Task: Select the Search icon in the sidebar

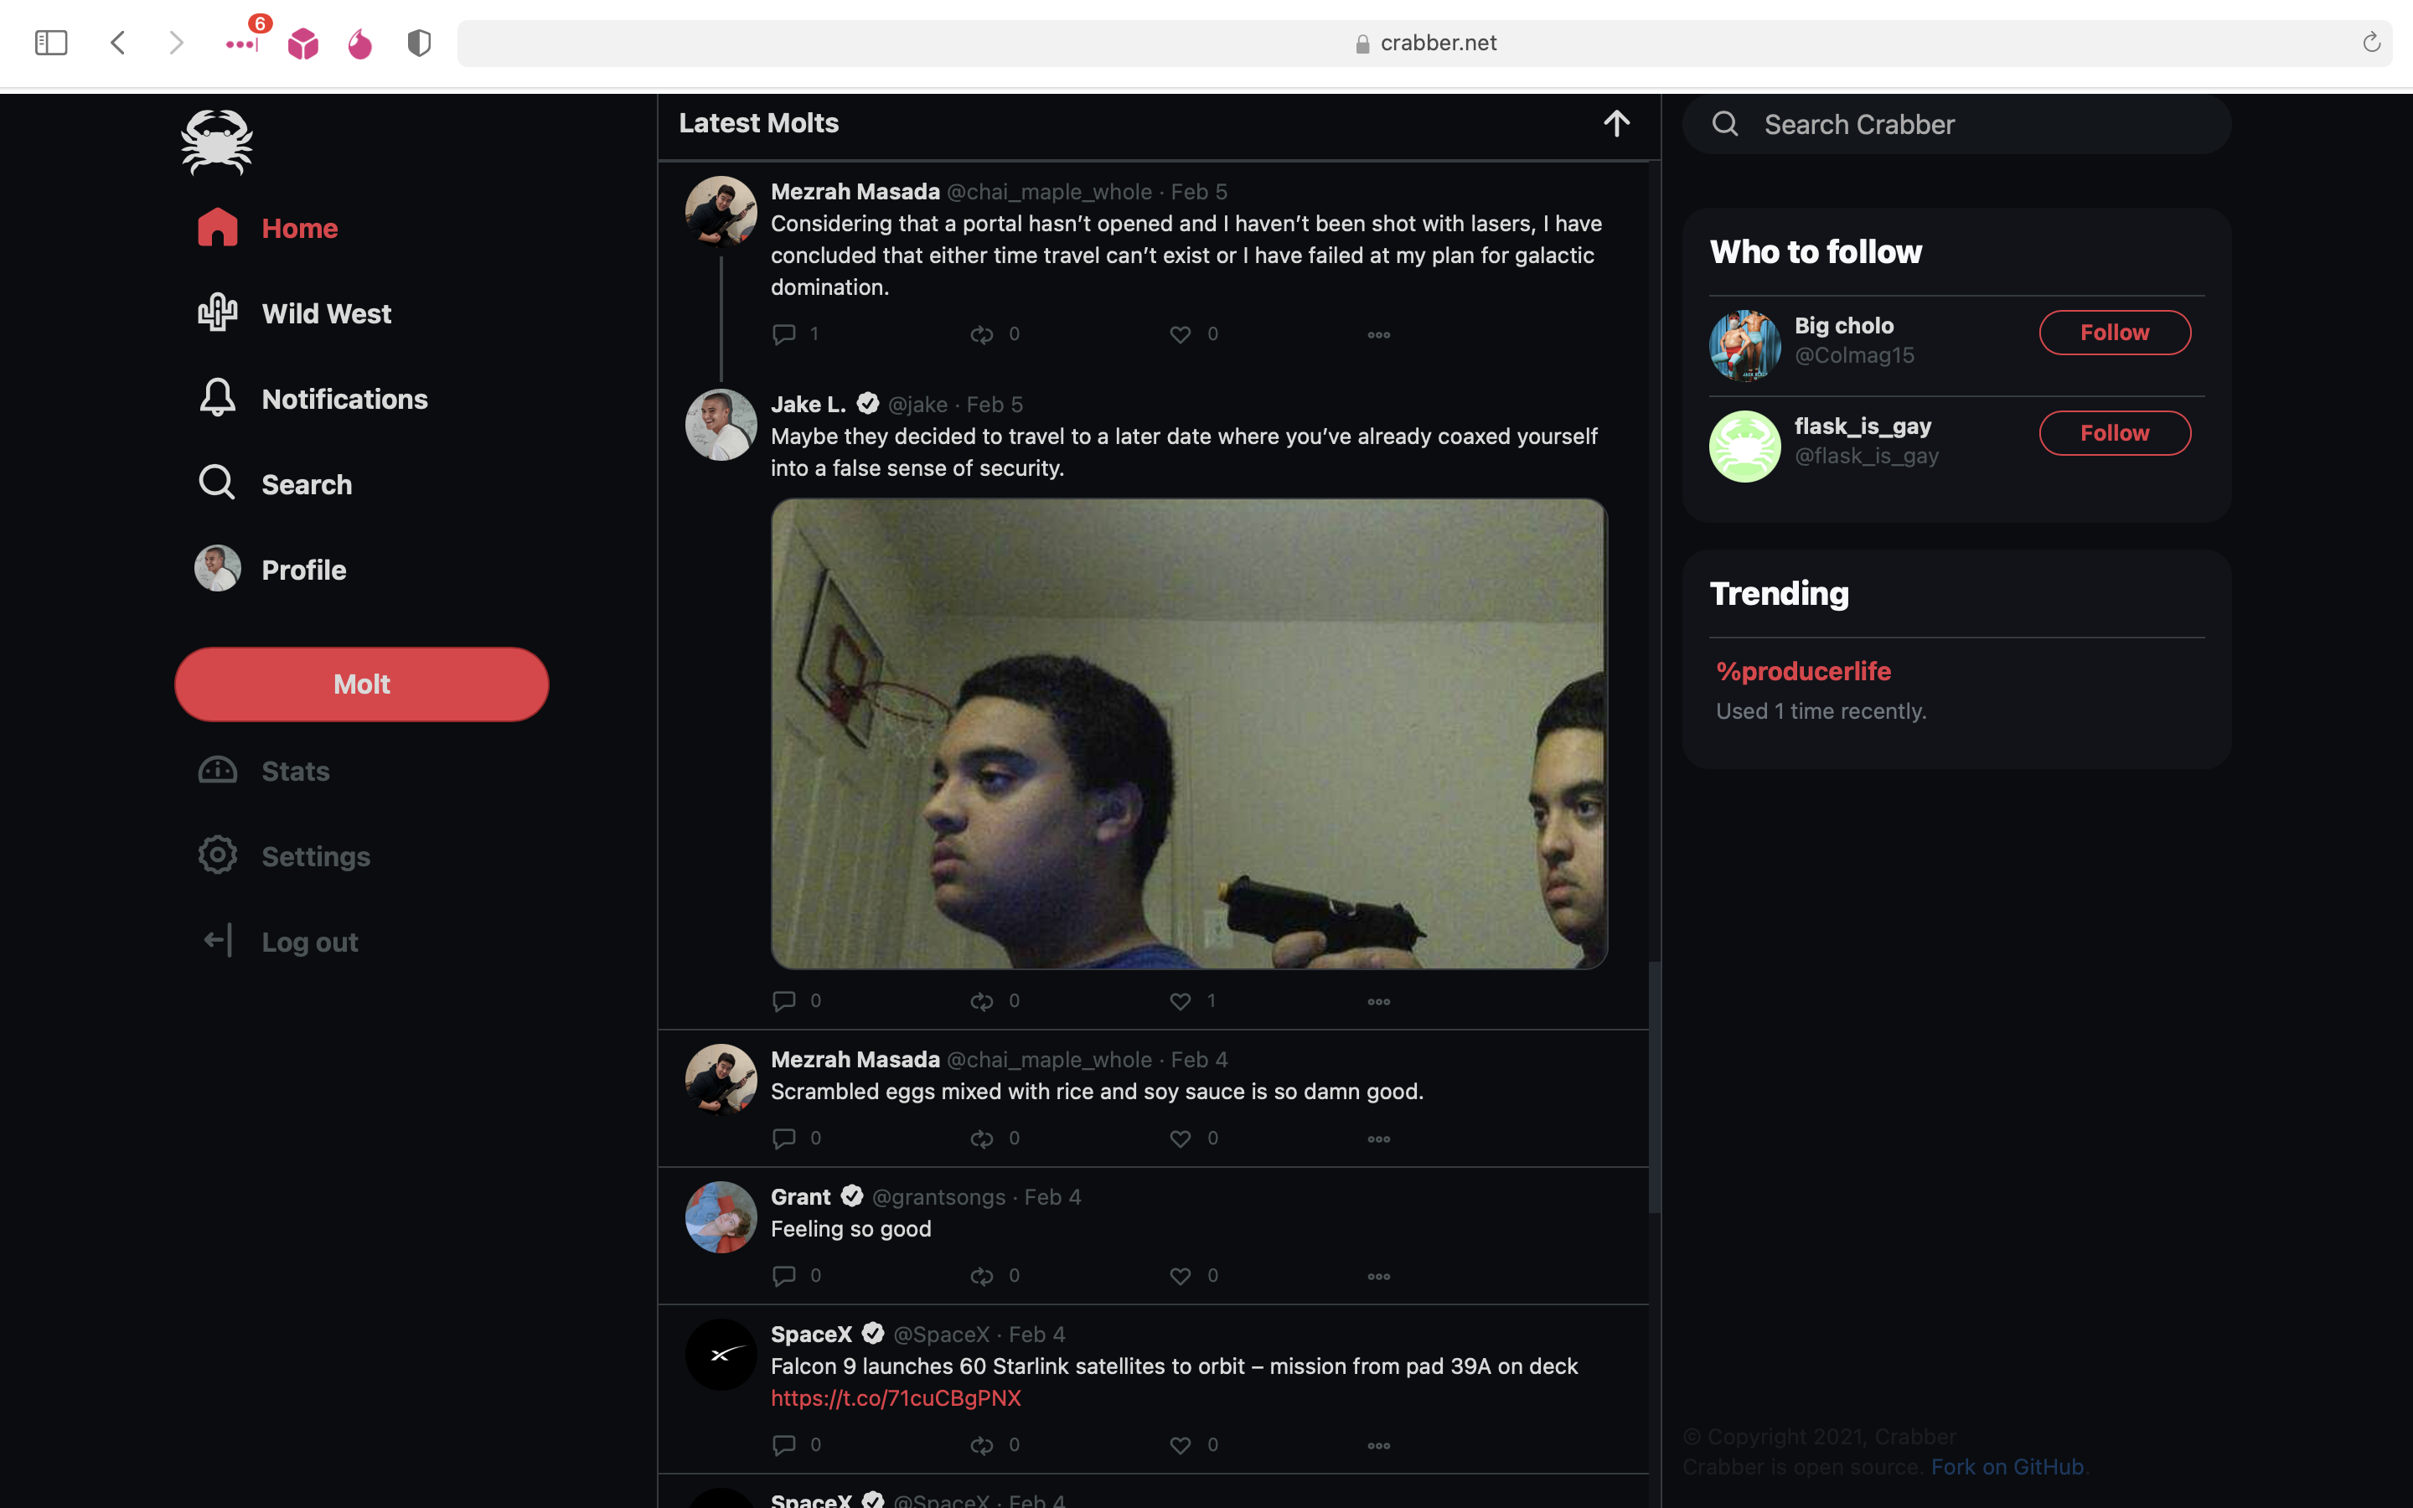Action: pos(216,483)
